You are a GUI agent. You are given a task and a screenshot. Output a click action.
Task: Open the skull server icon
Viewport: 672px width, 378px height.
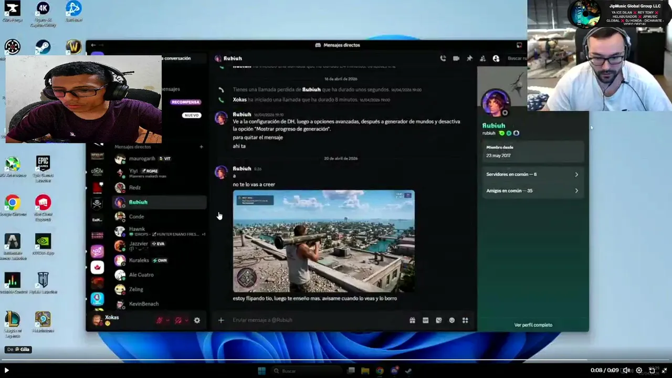pyautogui.click(x=97, y=204)
